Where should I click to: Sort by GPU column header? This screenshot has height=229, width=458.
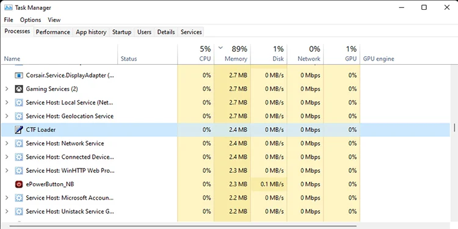coord(342,54)
